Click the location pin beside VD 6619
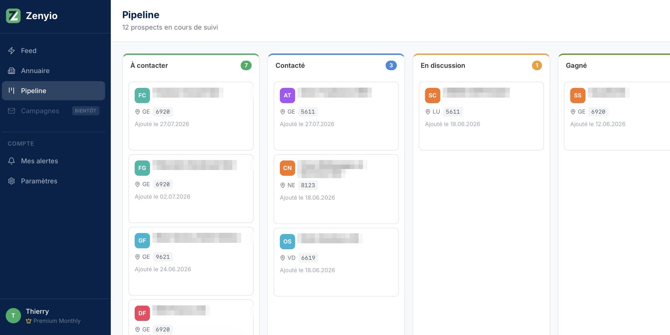The width and height of the screenshot is (670, 335). (283, 258)
